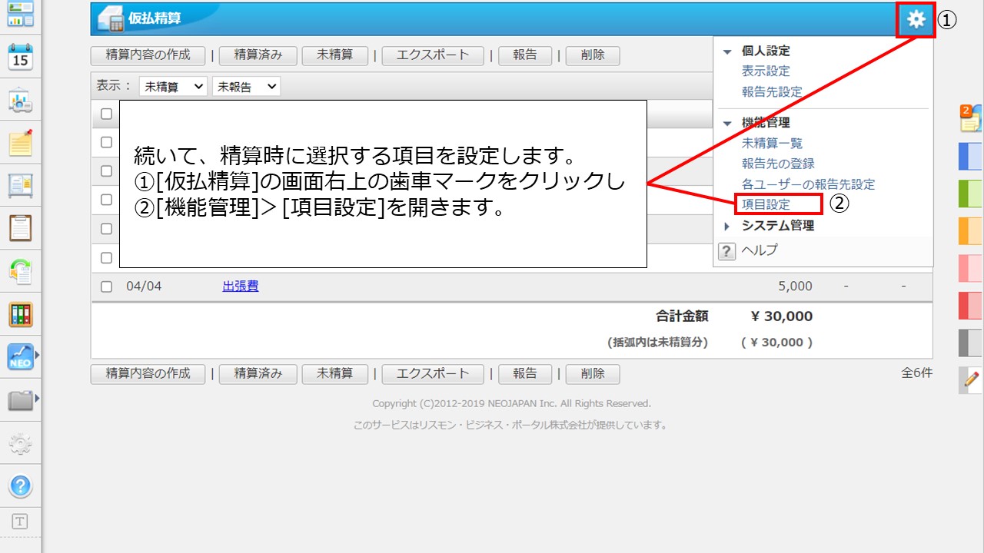
Task: Expand the システム管理 menu section
Action: coord(777,226)
